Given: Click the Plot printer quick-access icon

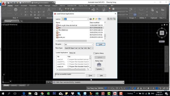Looking at the screenshot, I should tap(20, 3).
